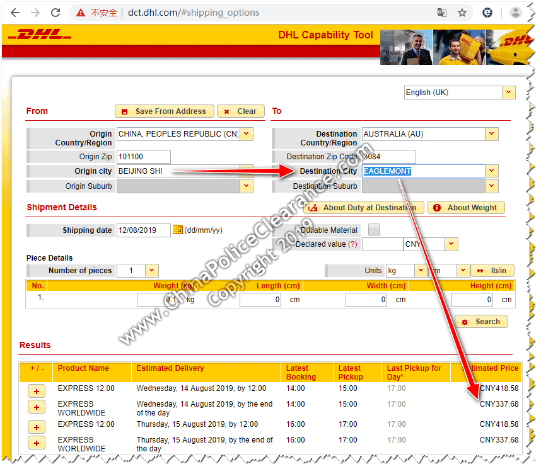Image resolution: width=541 pixels, height=469 pixels.
Task: Click the piece 1 Height input field
Action: tap(472, 300)
